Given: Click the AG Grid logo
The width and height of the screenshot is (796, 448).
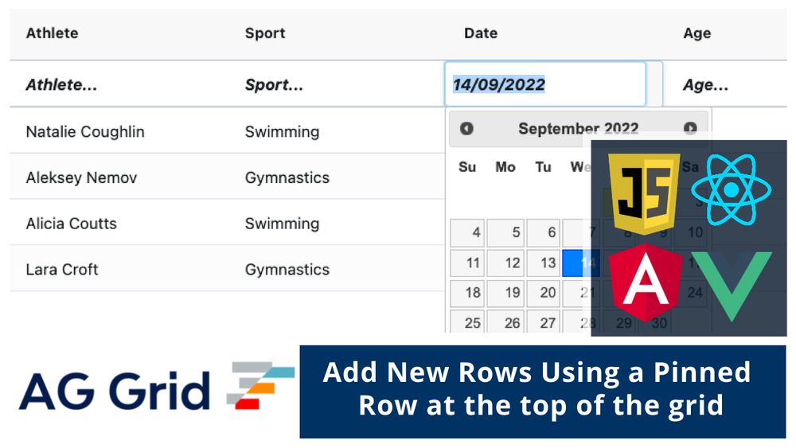Looking at the screenshot, I should (157, 388).
